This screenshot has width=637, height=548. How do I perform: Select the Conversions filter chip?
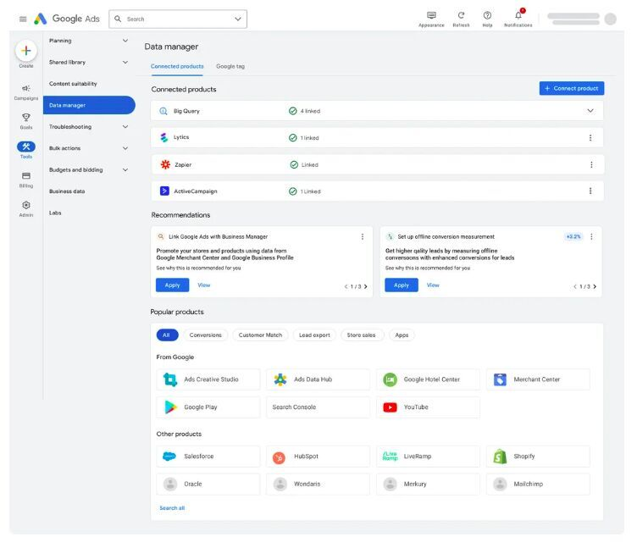coord(206,335)
